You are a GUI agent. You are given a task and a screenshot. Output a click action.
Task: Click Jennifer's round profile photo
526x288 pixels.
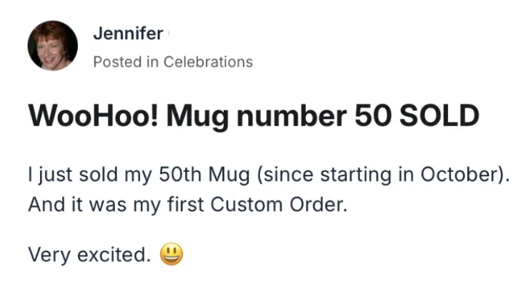click(53, 46)
